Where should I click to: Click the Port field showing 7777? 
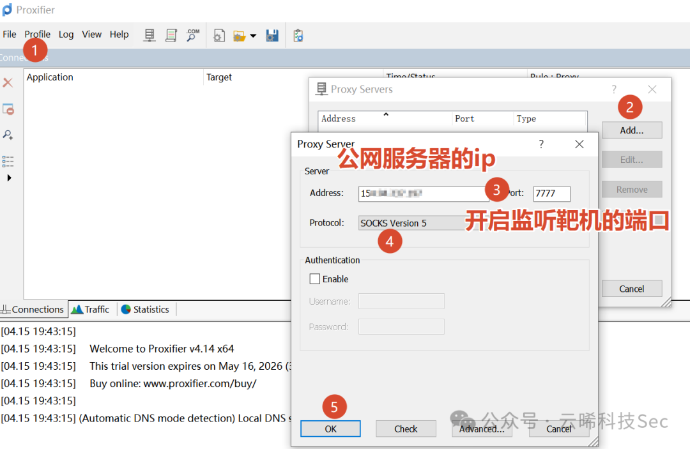point(552,194)
